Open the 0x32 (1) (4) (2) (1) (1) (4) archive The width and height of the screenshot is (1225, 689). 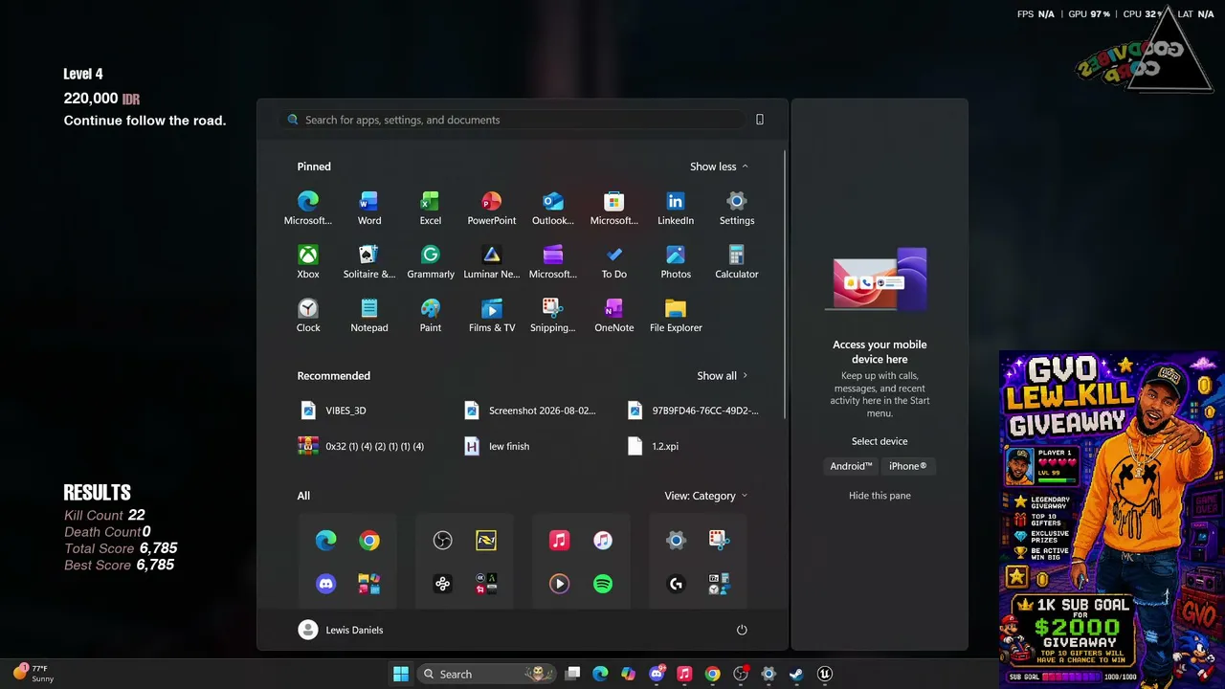[376, 446]
